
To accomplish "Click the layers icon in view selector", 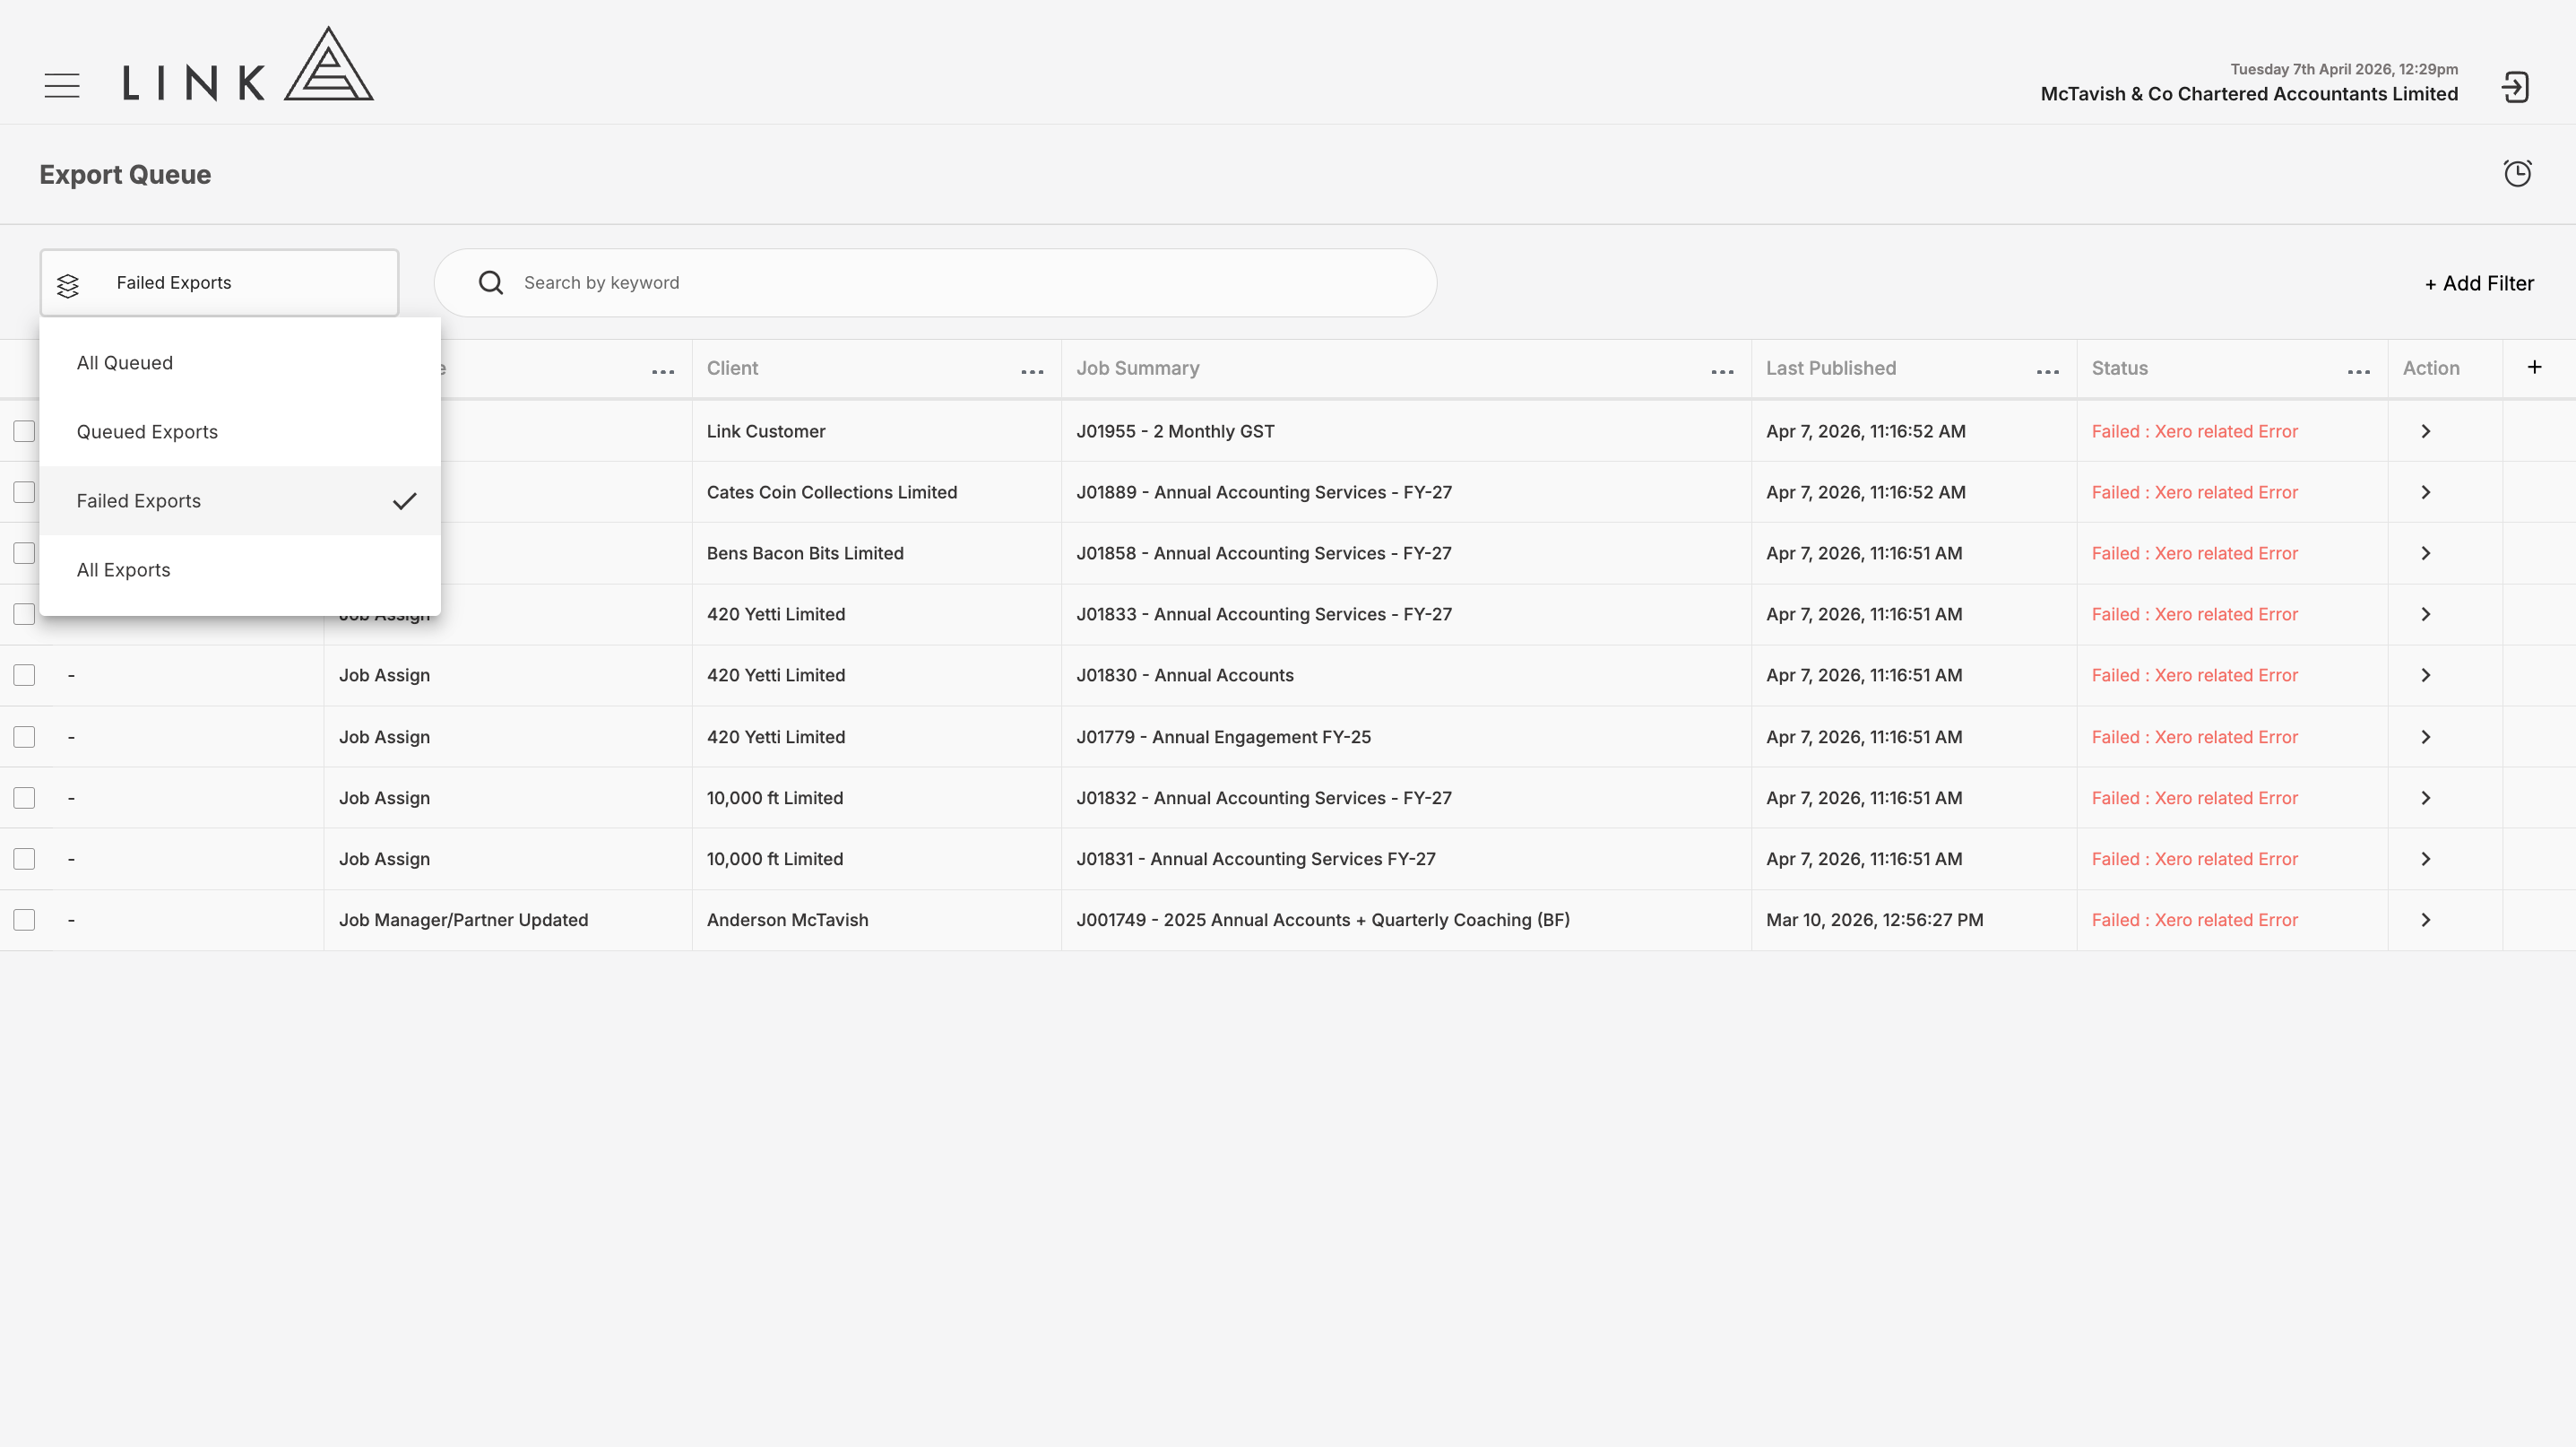I will 68,286.
